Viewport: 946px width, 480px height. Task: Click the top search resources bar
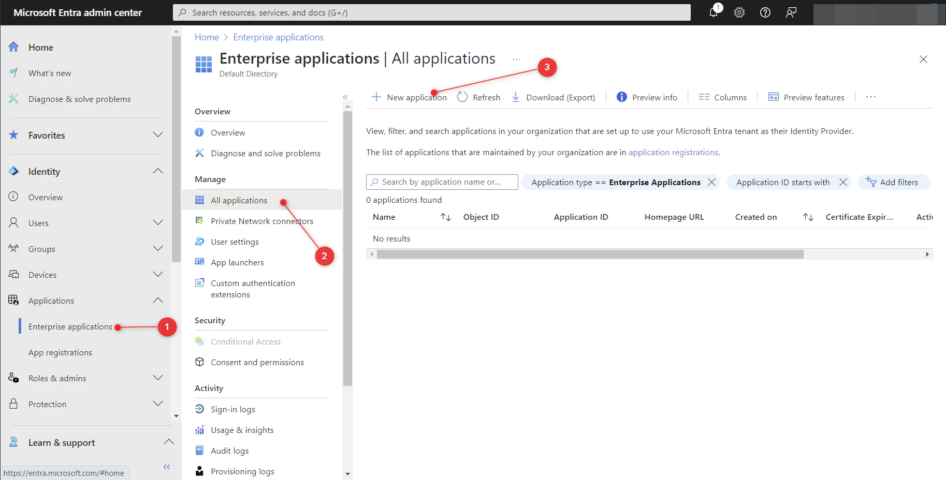coord(432,12)
